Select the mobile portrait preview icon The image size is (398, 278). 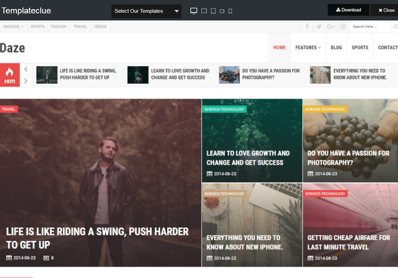click(230, 11)
